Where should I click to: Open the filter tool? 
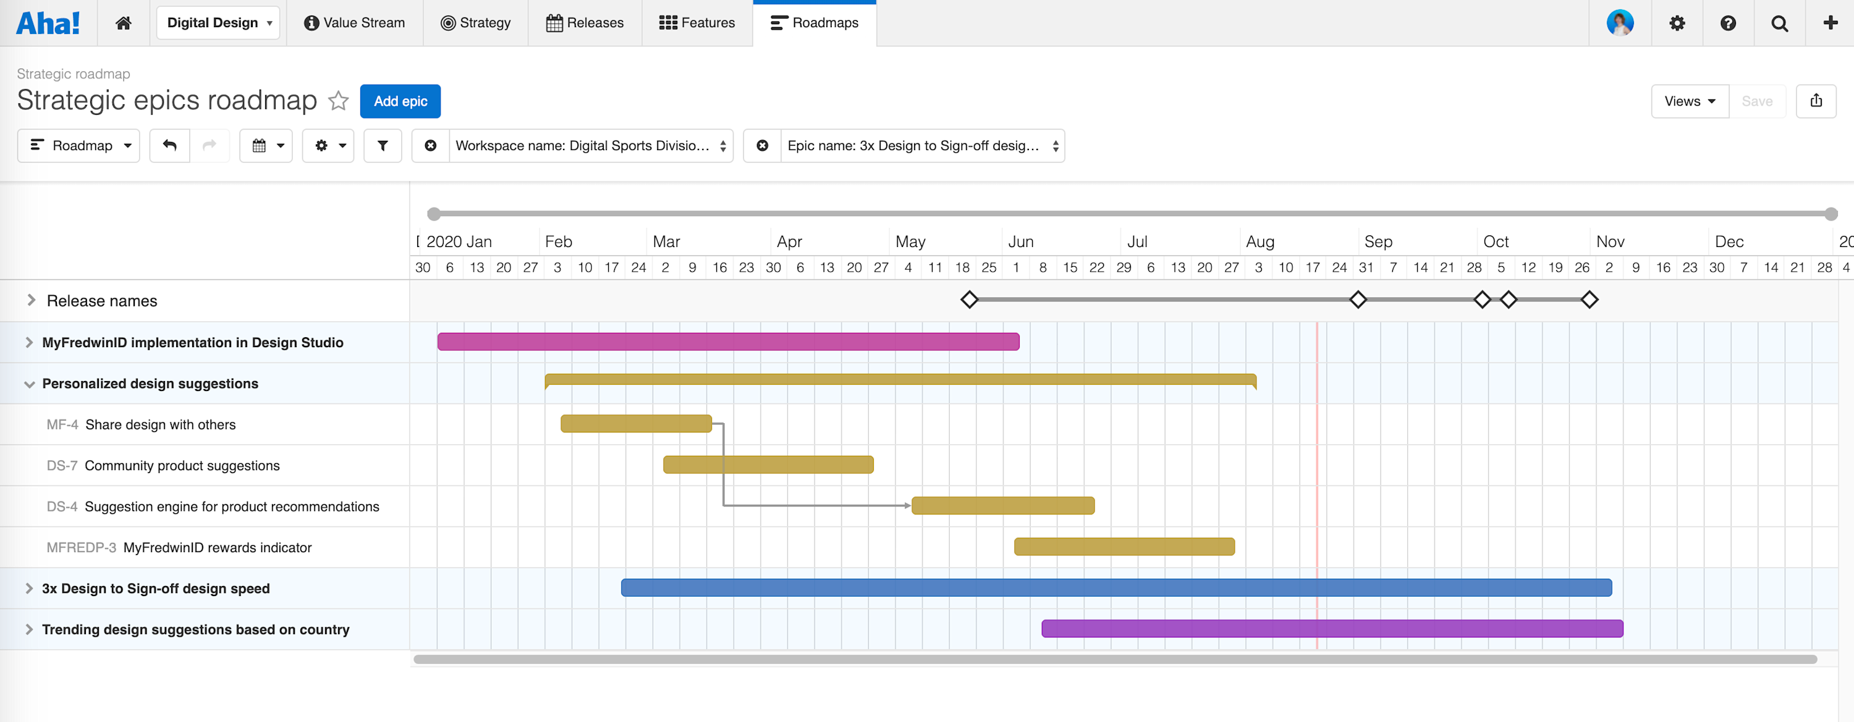coord(382,145)
